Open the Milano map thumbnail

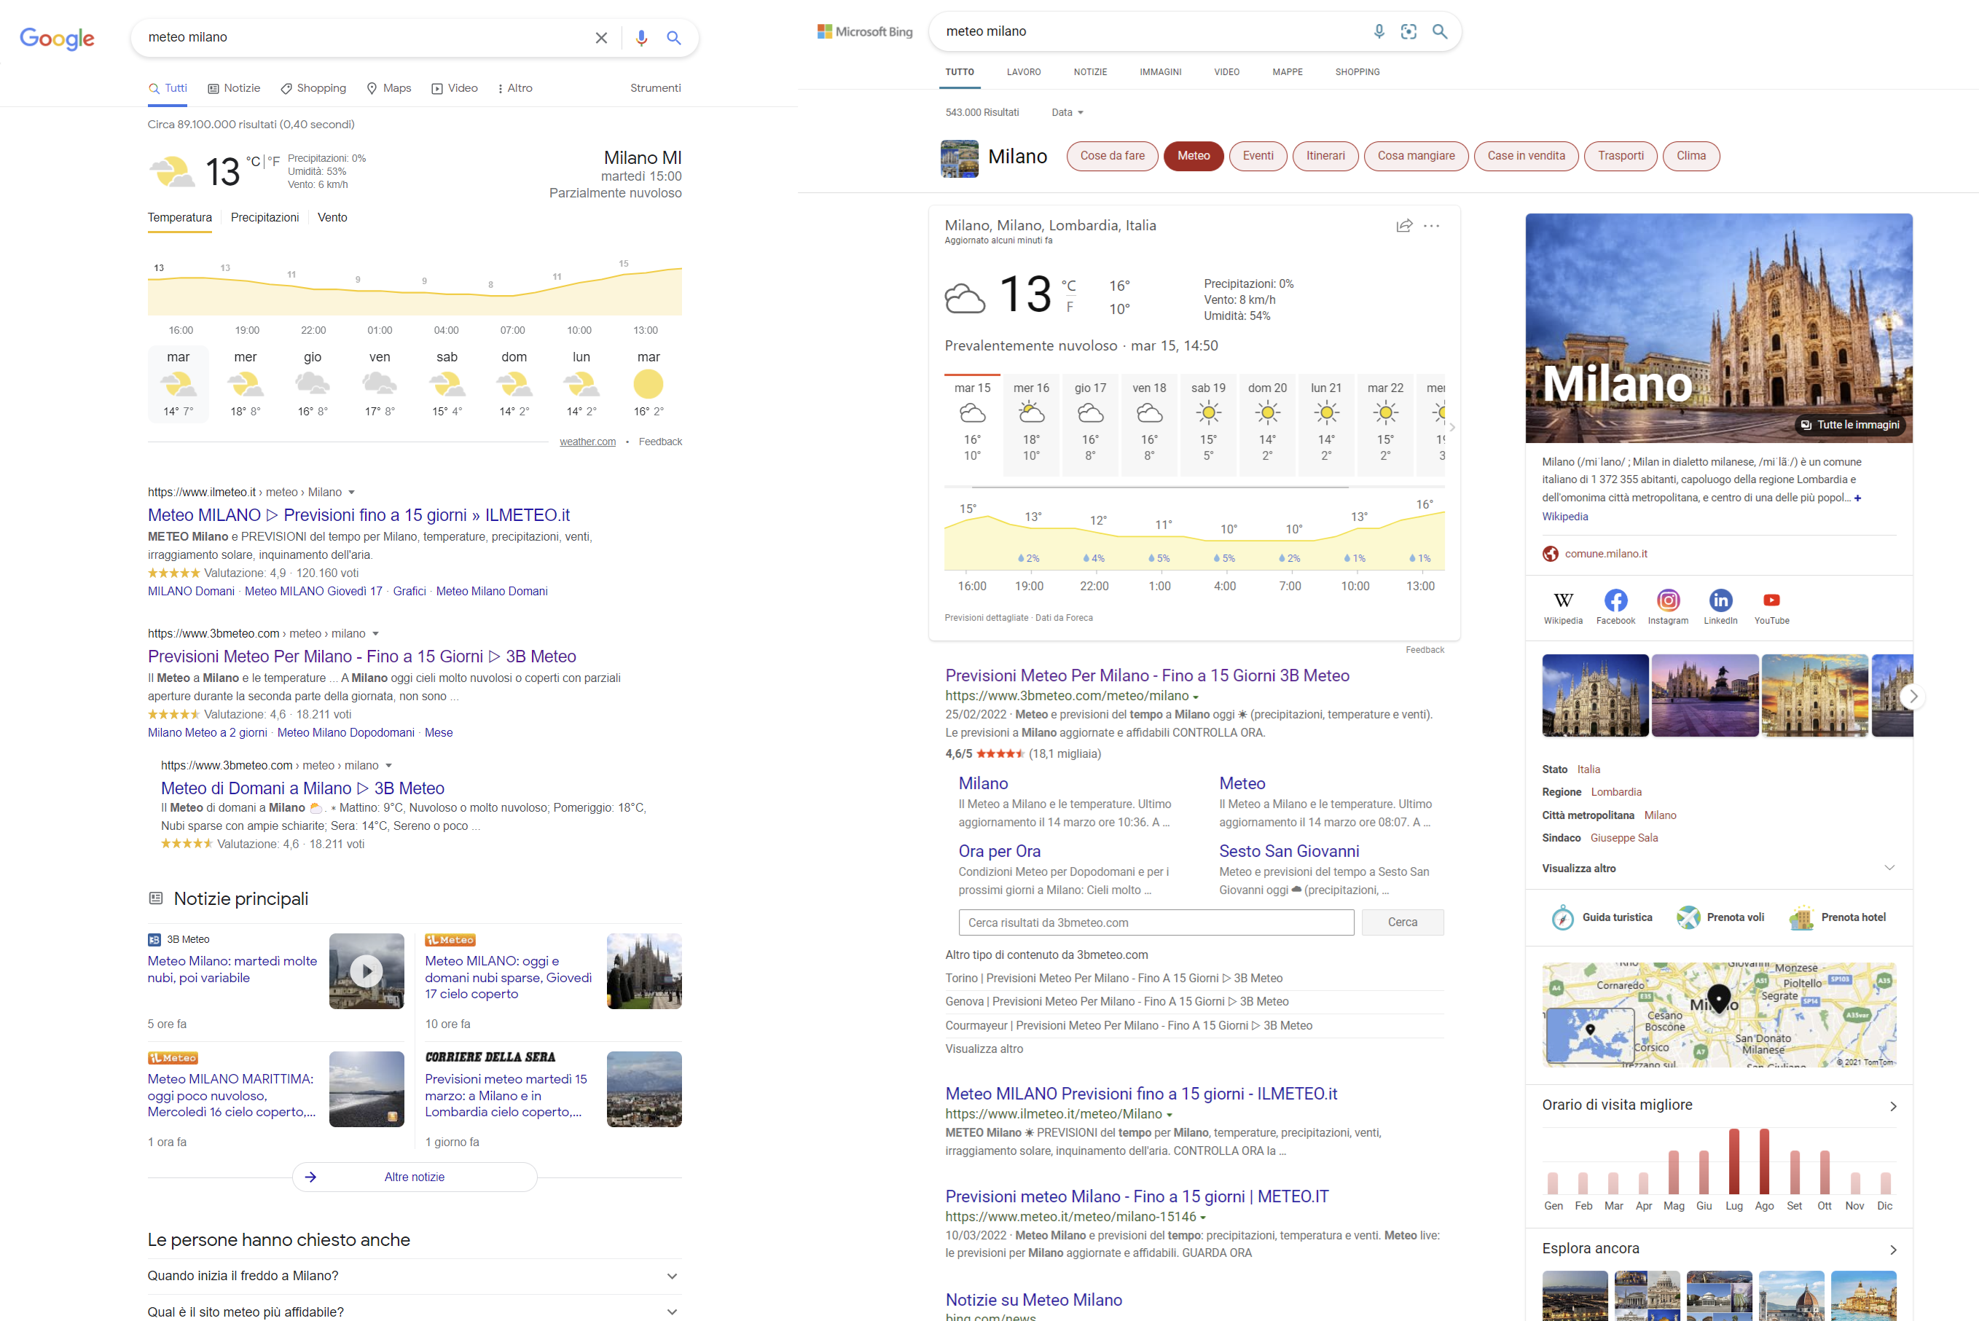[x=1719, y=1015]
